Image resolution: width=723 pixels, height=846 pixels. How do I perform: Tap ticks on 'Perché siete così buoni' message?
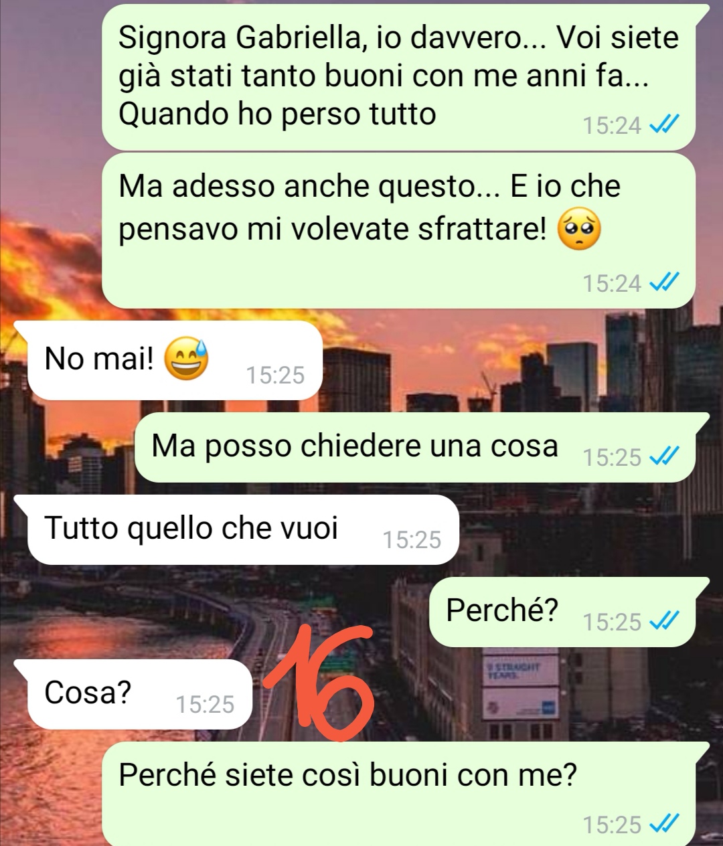(x=665, y=824)
